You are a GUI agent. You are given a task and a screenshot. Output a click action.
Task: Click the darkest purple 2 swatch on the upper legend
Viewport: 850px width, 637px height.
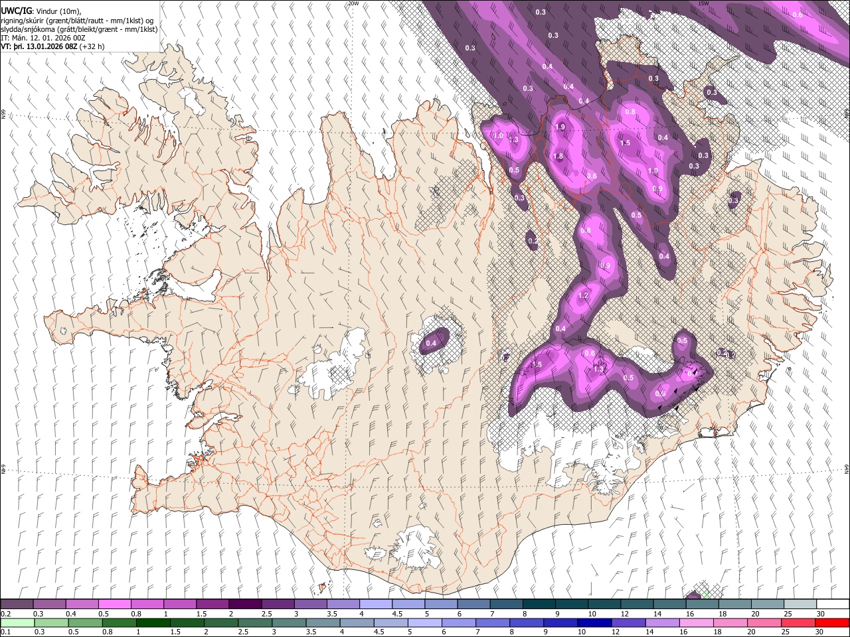click(x=245, y=604)
